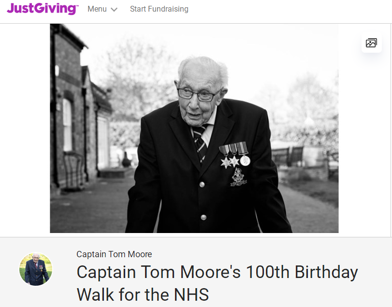This screenshot has height=307, width=392.
Task: Click the regimental badge below the medals
Action: (x=238, y=177)
